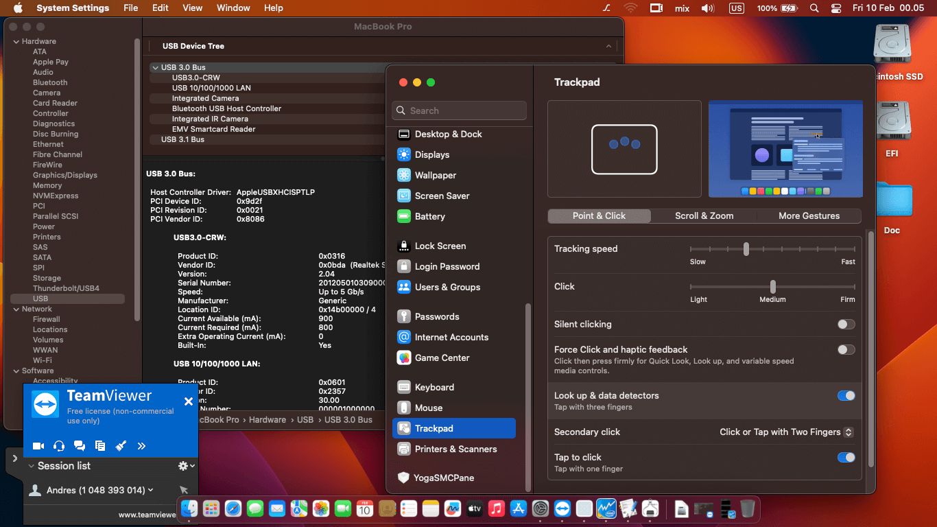Disable Tap to click
The height and width of the screenshot is (527, 937).
[x=846, y=457]
